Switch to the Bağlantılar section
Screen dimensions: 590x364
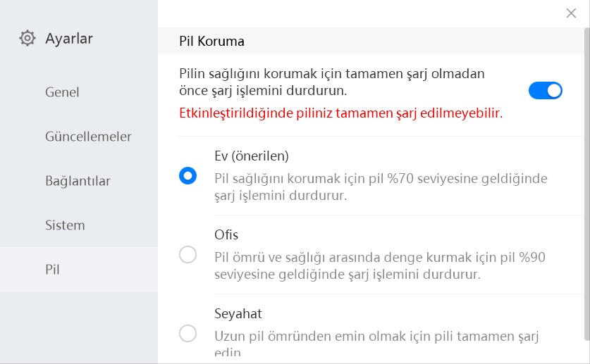[78, 181]
